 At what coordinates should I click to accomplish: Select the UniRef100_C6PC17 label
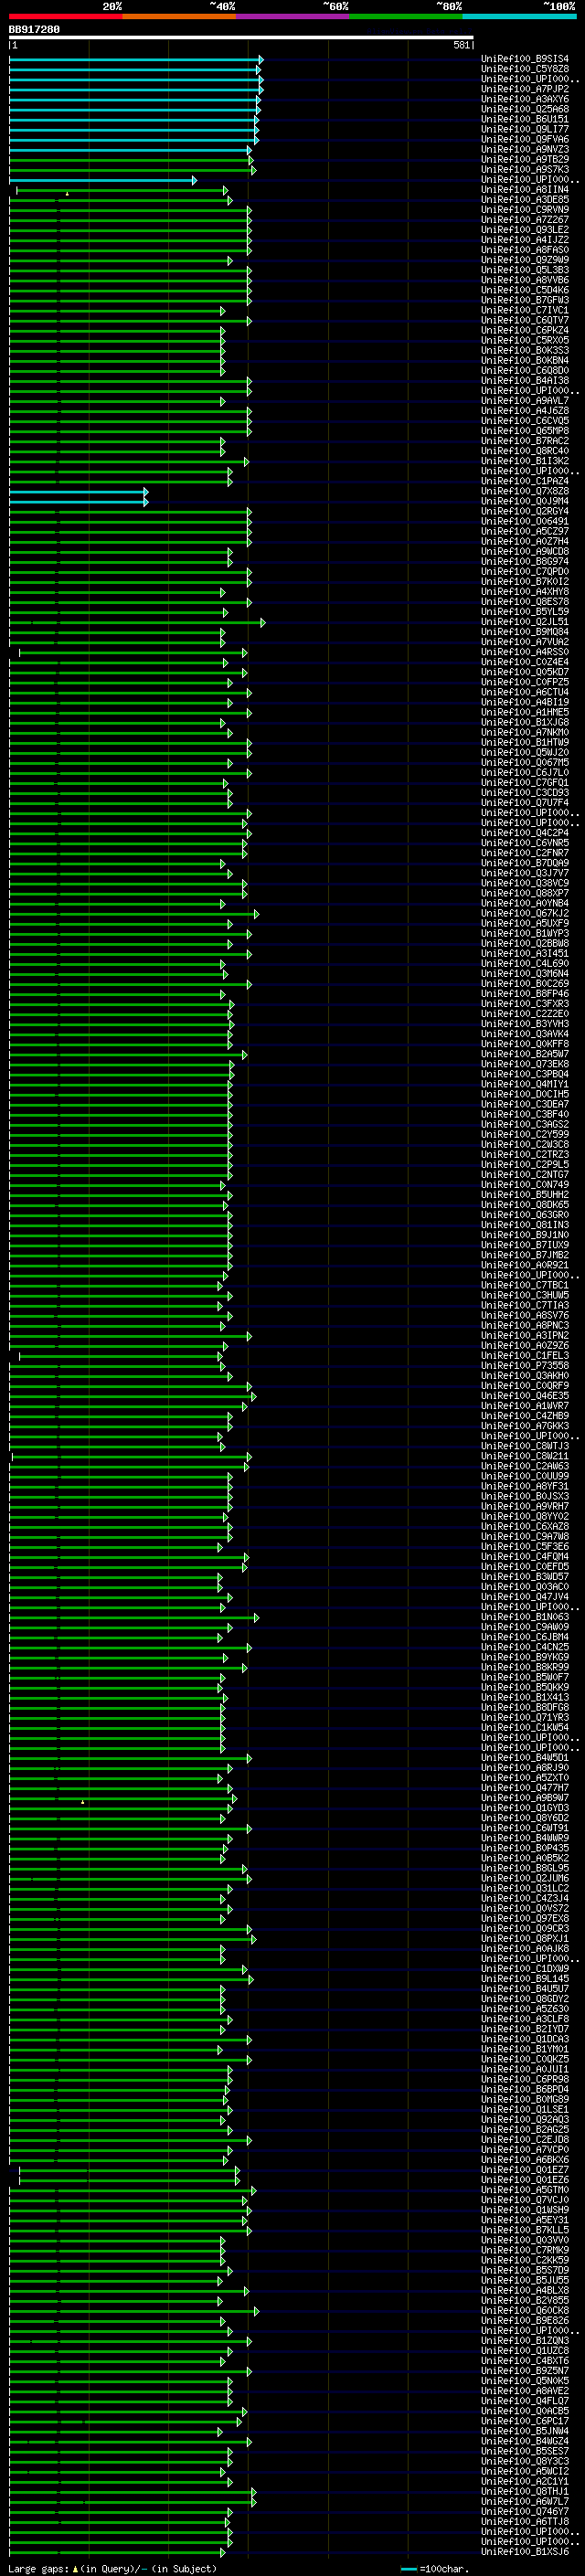pos(525,2421)
